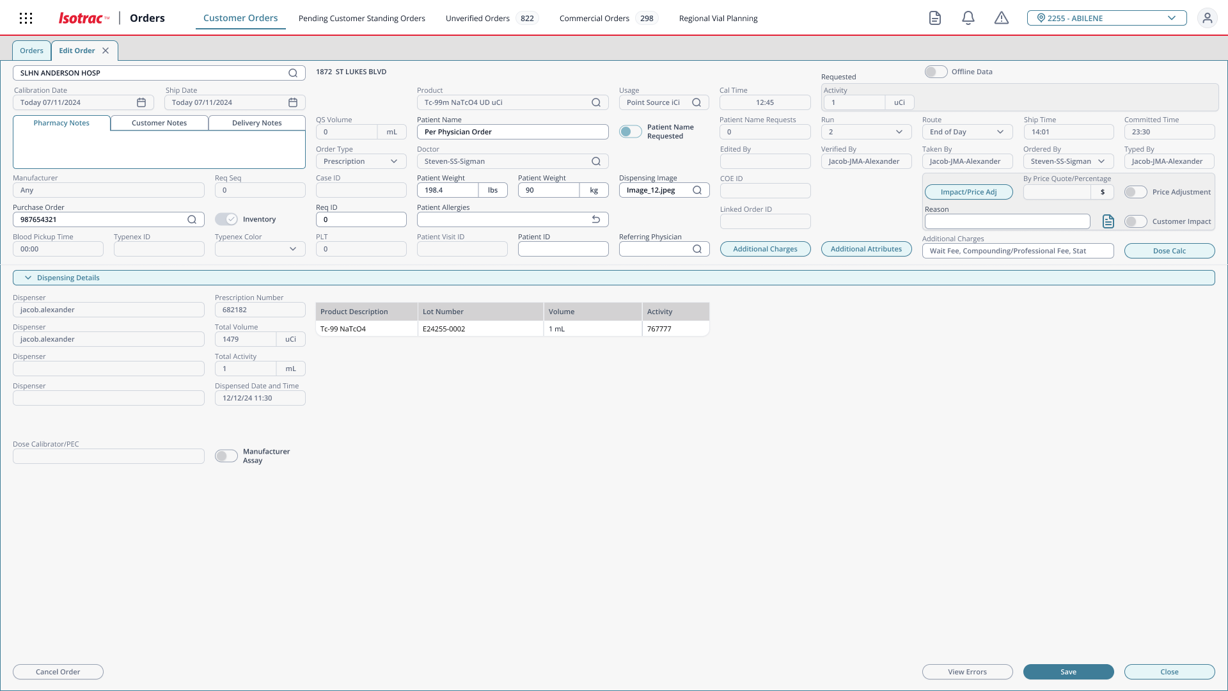Open the Order Type dropdown
This screenshot has height=691, width=1228.
pyautogui.click(x=361, y=161)
